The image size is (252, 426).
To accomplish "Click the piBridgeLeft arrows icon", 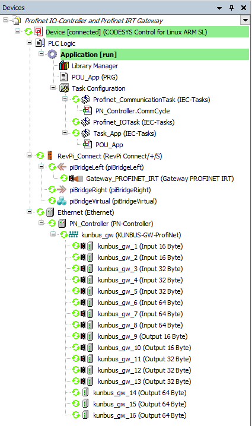I will click(62, 167).
